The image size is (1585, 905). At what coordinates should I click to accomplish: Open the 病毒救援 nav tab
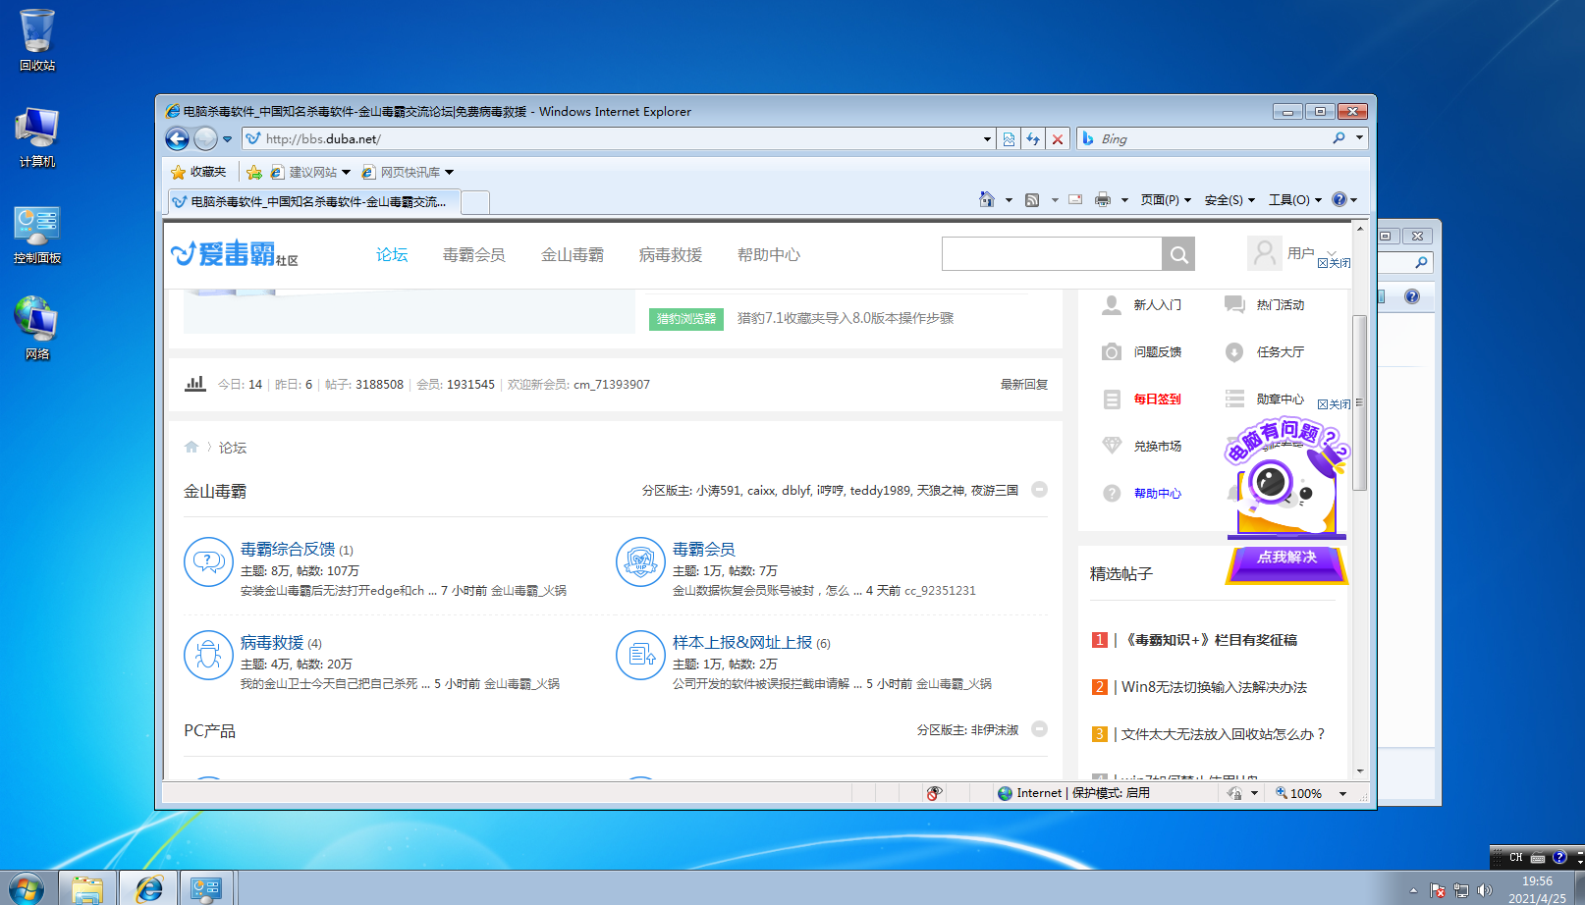[x=671, y=255]
